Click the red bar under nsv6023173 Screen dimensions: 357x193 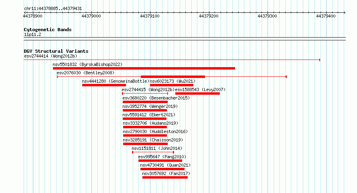click(x=172, y=85)
